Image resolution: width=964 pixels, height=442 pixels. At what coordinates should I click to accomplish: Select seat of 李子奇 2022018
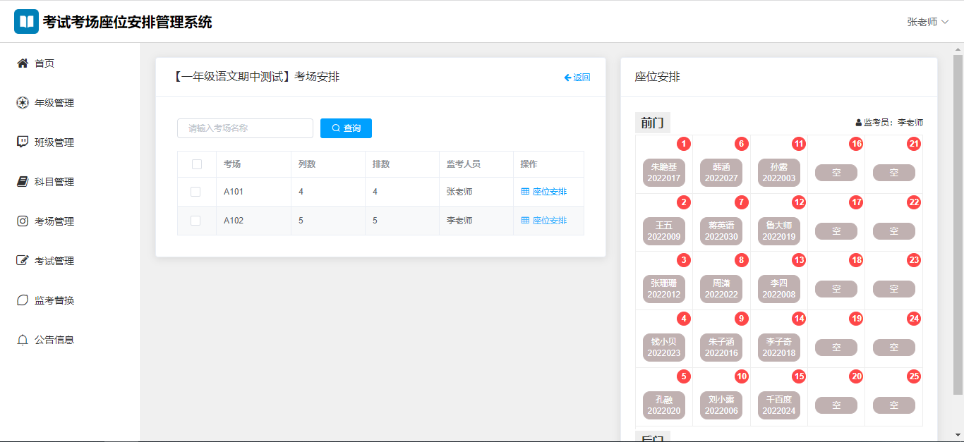779,348
